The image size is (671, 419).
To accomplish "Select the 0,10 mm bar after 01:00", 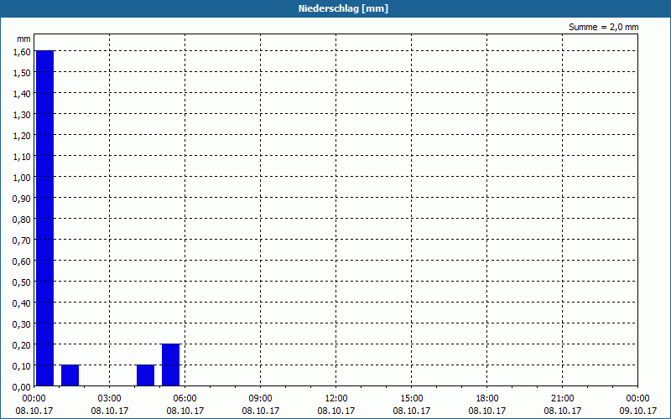I will [x=70, y=375].
